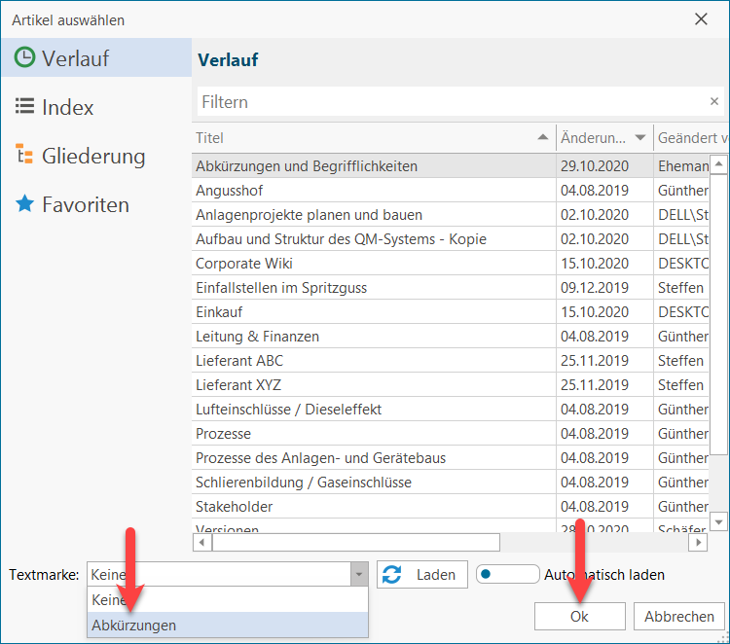This screenshot has height=644, width=730.
Task: Click the star icon for Favoriten
Action: click(24, 204)
